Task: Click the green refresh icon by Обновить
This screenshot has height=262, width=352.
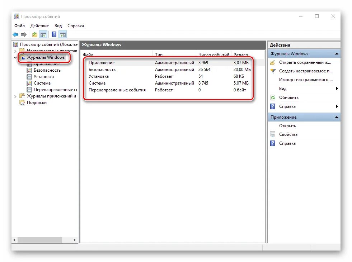Action: click(x=273, y=97)
